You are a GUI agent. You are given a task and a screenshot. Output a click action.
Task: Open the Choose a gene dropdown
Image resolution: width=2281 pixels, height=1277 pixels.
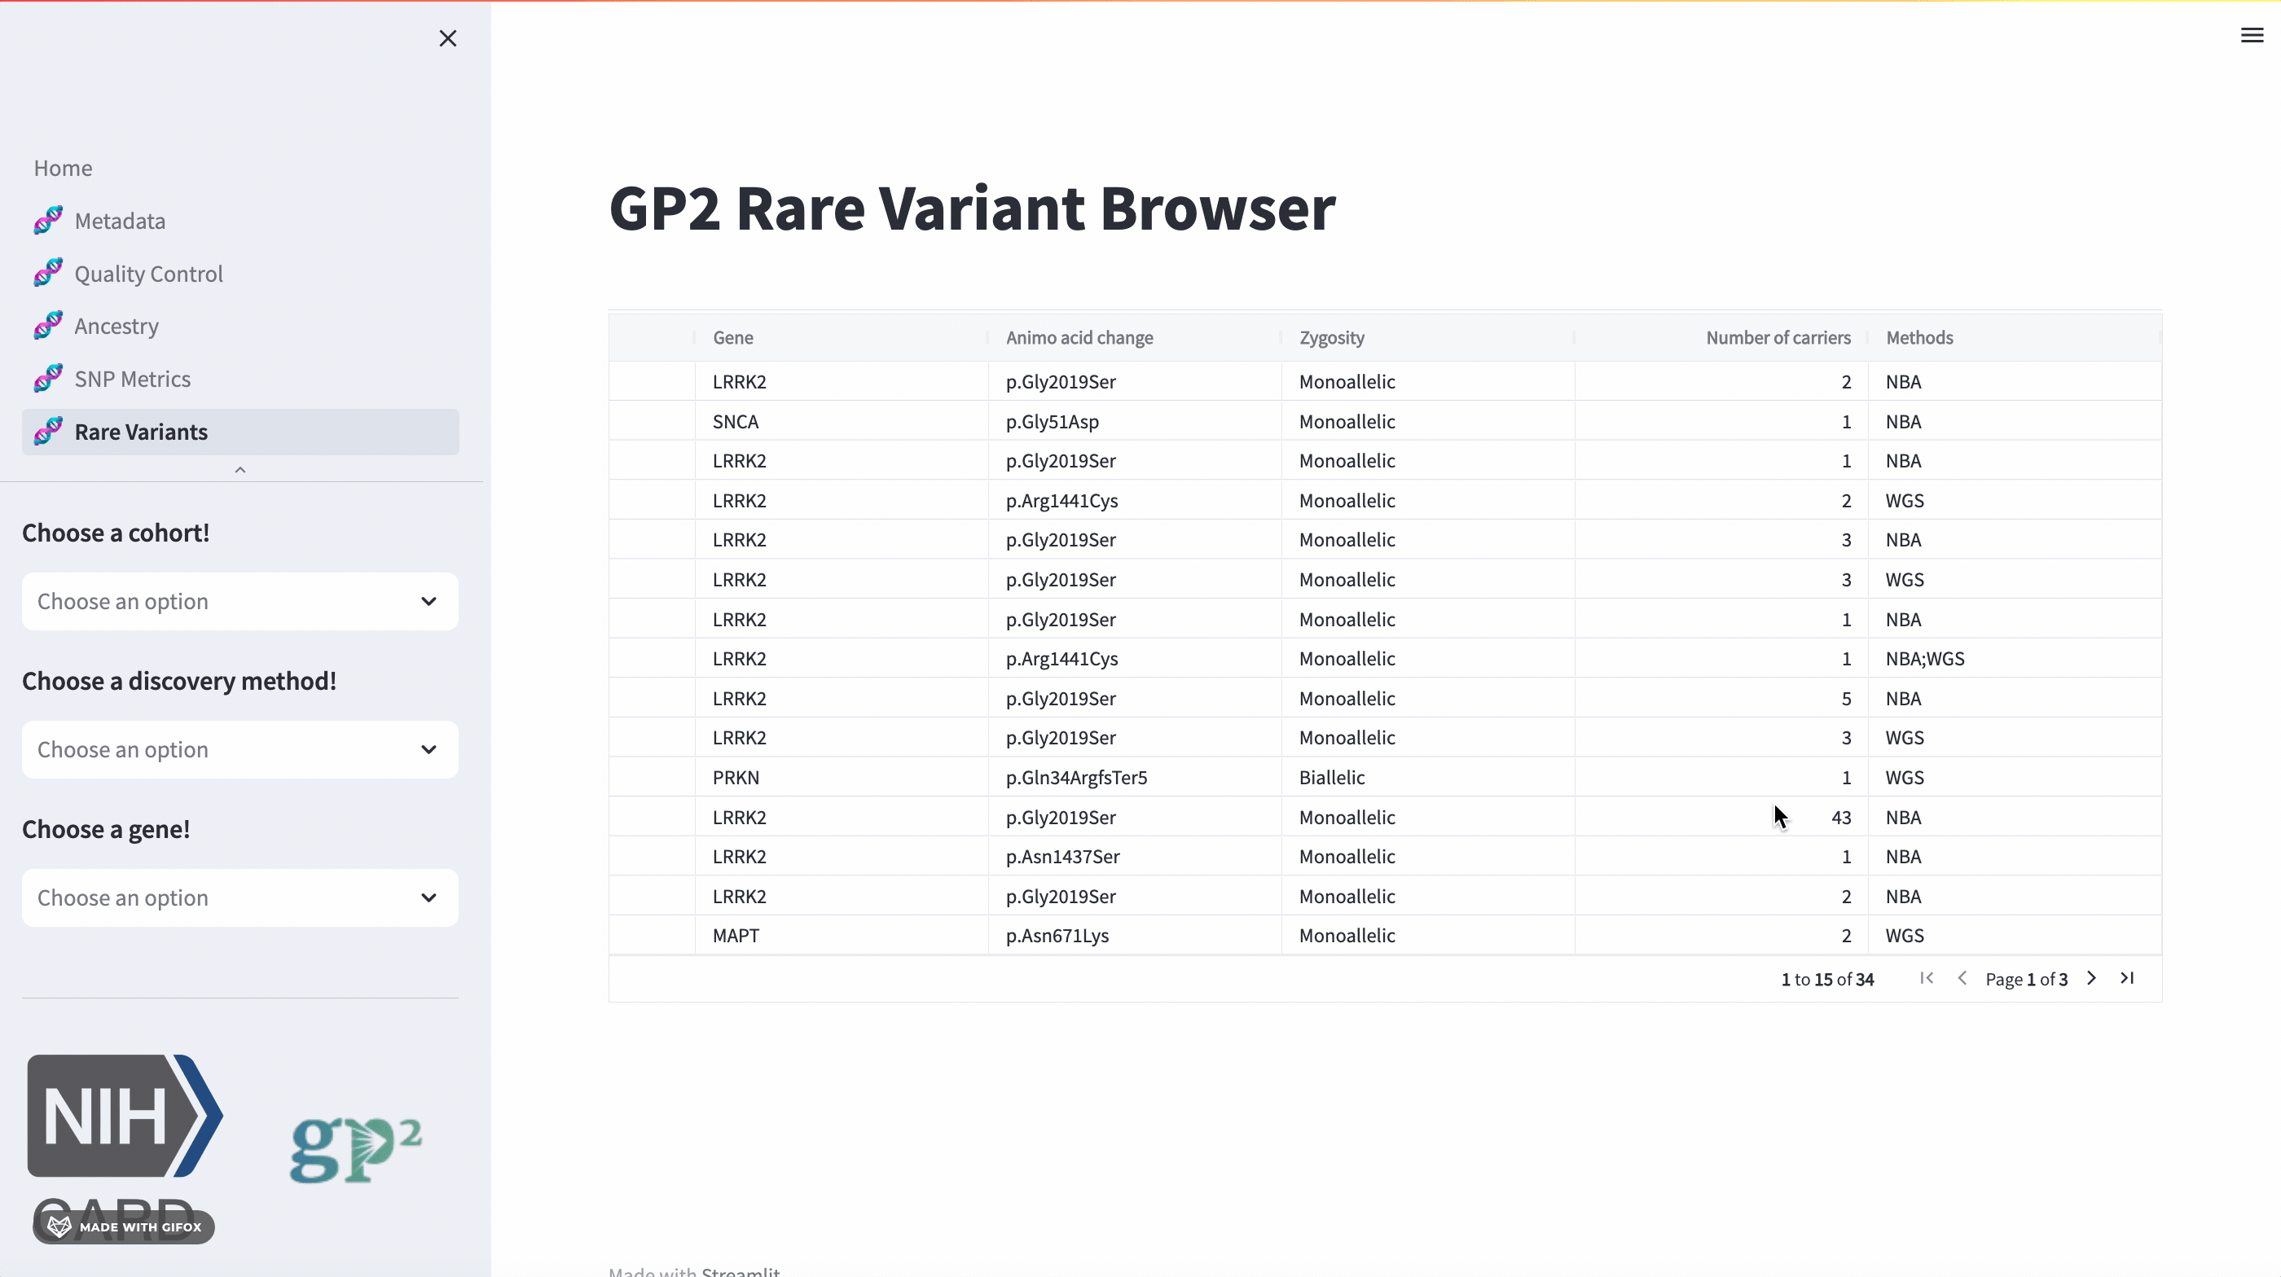click(x=240, y=897)
